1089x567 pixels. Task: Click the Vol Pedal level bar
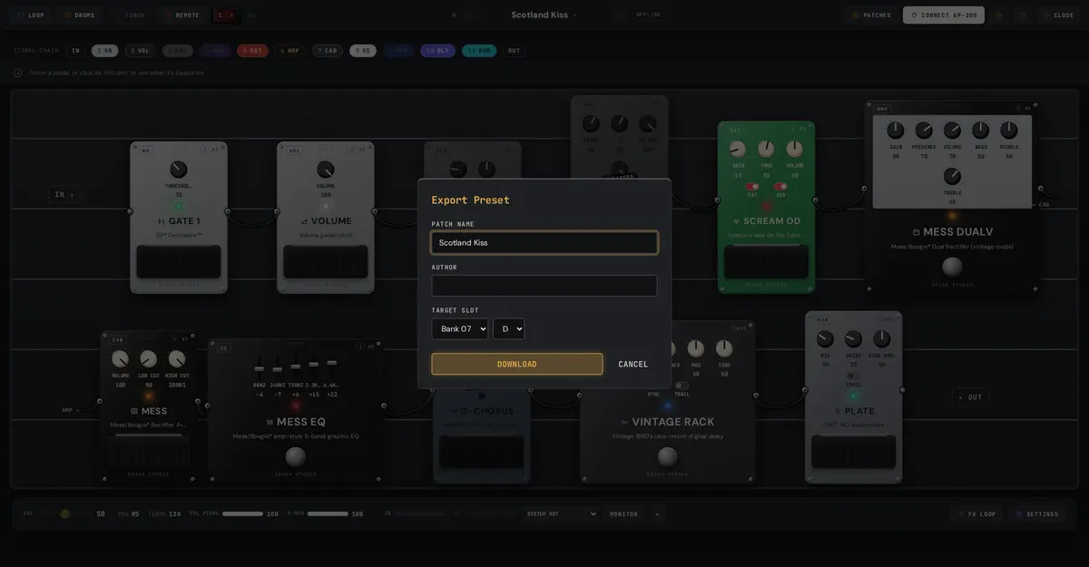242,513
